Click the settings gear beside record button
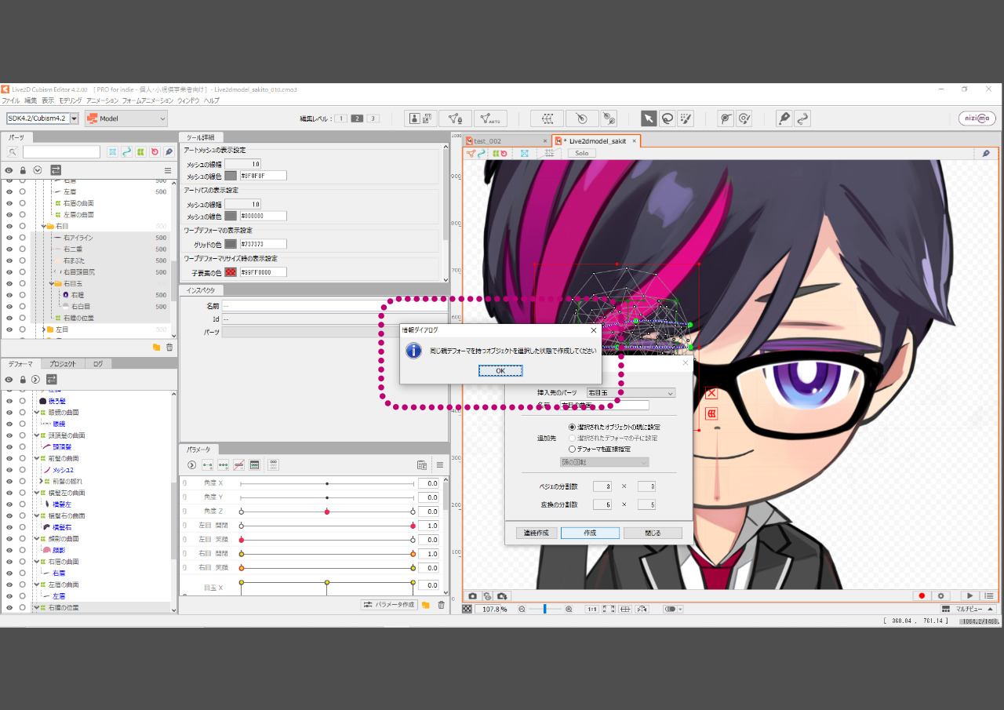 (940, 596)
